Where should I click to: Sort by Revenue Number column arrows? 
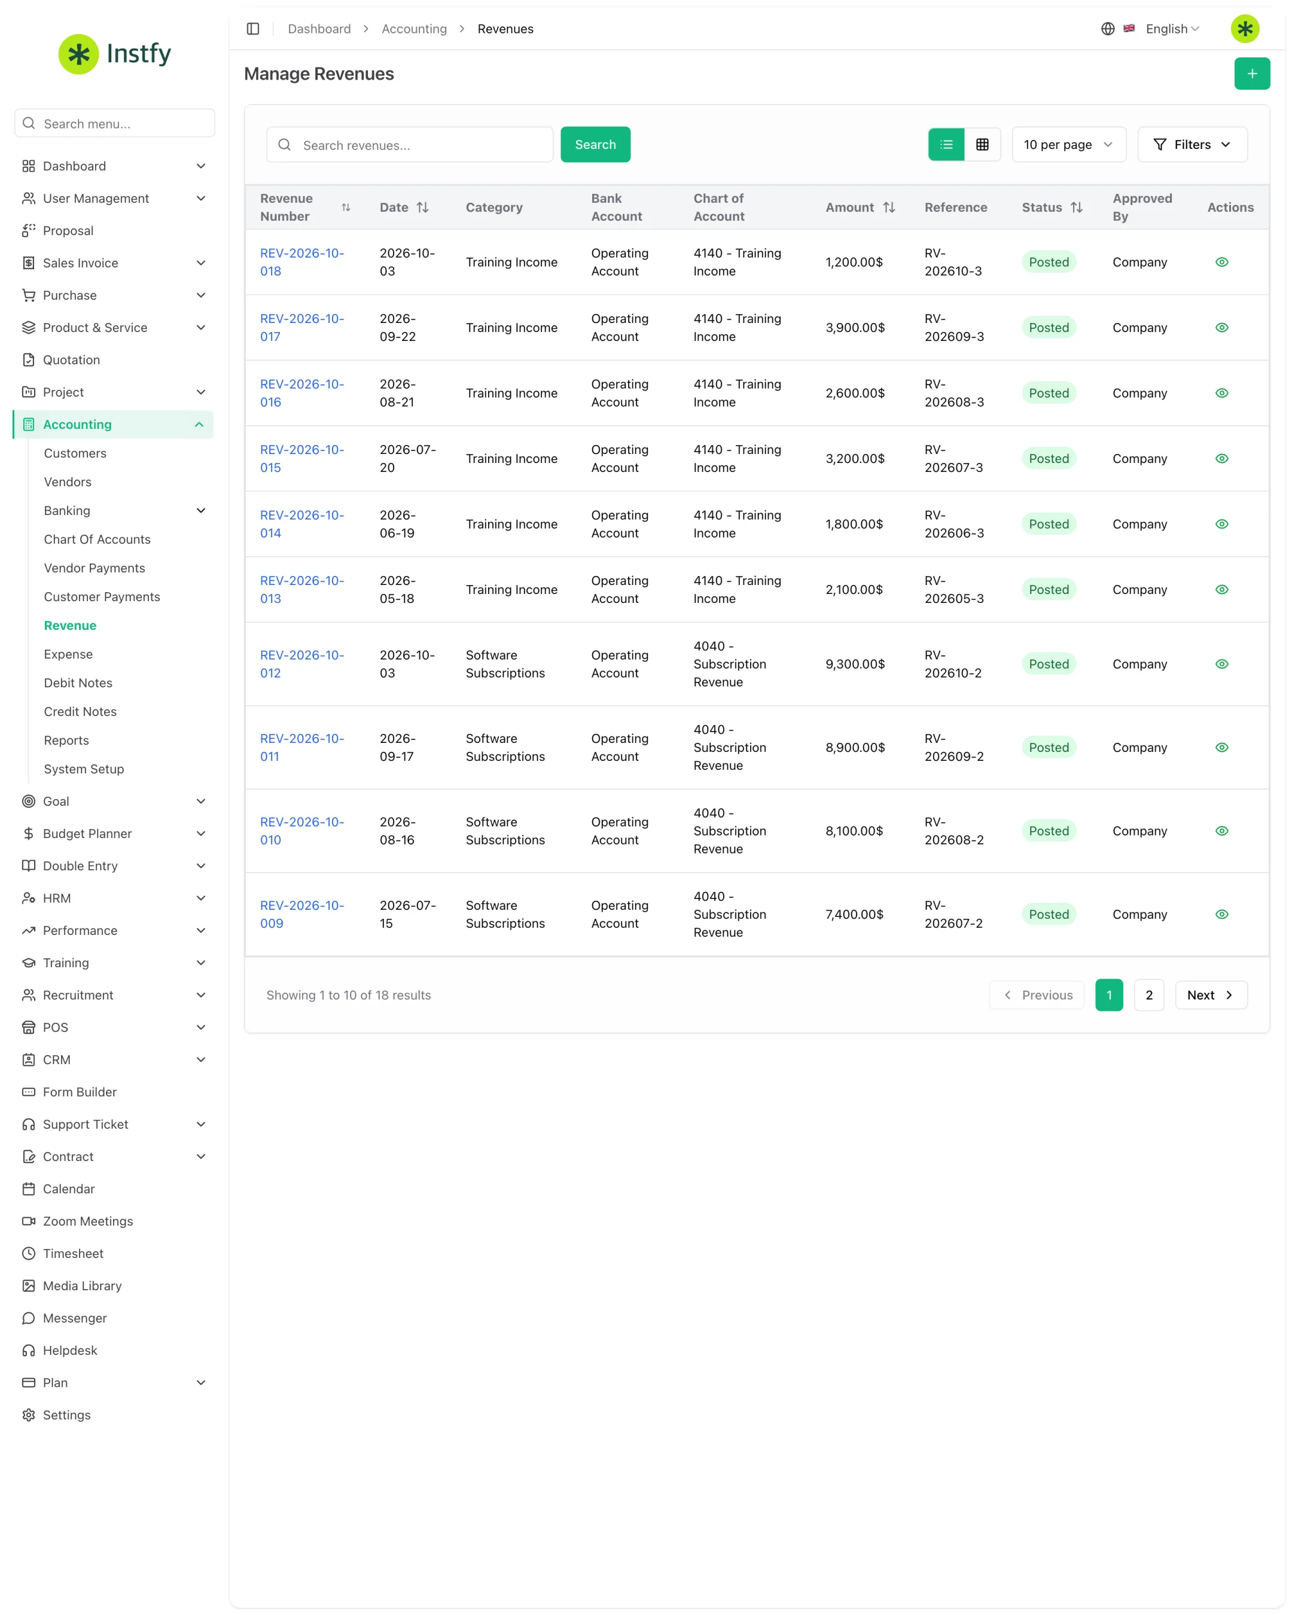point(346,208)
